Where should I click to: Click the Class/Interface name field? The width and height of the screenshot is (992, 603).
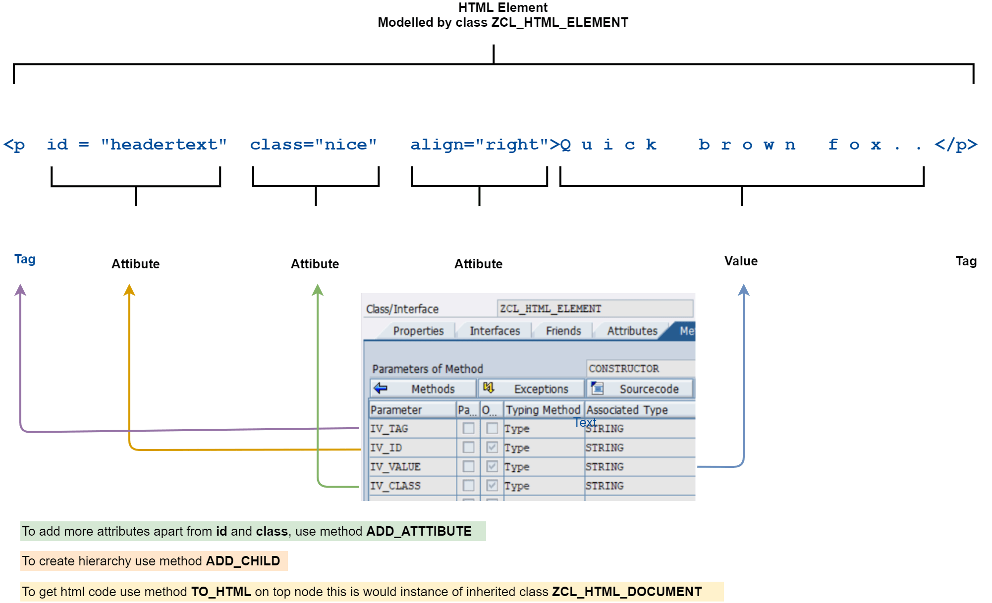tap(595, 309)
